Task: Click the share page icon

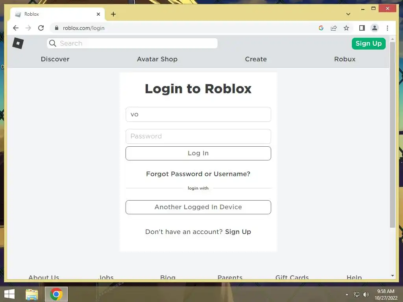Action: point(334,28)
